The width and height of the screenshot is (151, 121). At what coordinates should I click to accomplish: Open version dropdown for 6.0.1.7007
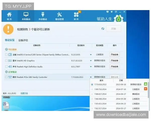tap(91, 67)
